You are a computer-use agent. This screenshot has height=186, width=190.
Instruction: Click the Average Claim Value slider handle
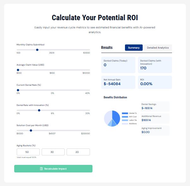pos(18,70)
